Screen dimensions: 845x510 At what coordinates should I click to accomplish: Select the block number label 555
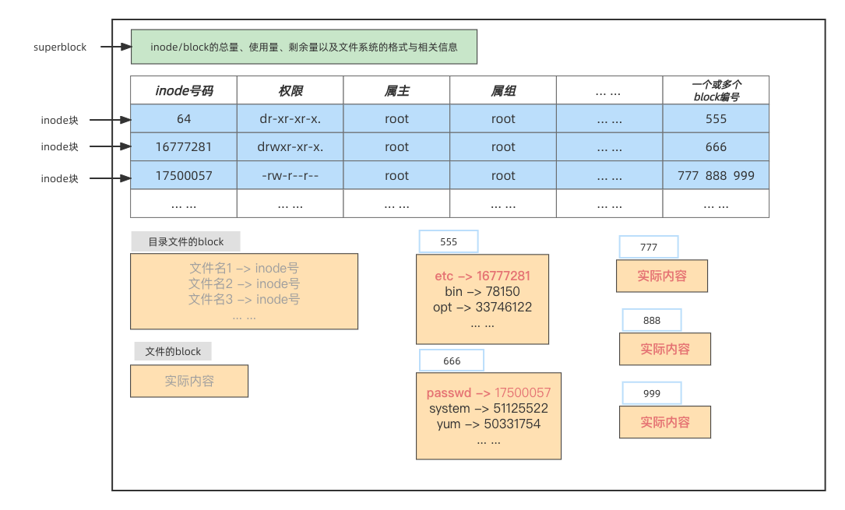[449, 241]
